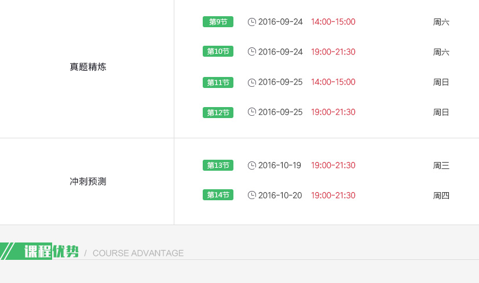This screenshot has height=283, width=479.
Task: Click 周三 weekday label
Action: pos(441,166)
